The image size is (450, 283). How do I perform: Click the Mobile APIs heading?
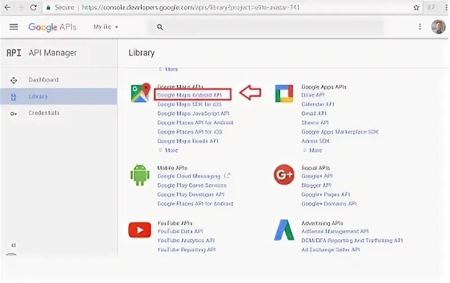coord(172,167)
